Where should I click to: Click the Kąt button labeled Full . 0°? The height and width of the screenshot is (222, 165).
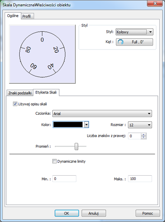[x=135, y=42]
